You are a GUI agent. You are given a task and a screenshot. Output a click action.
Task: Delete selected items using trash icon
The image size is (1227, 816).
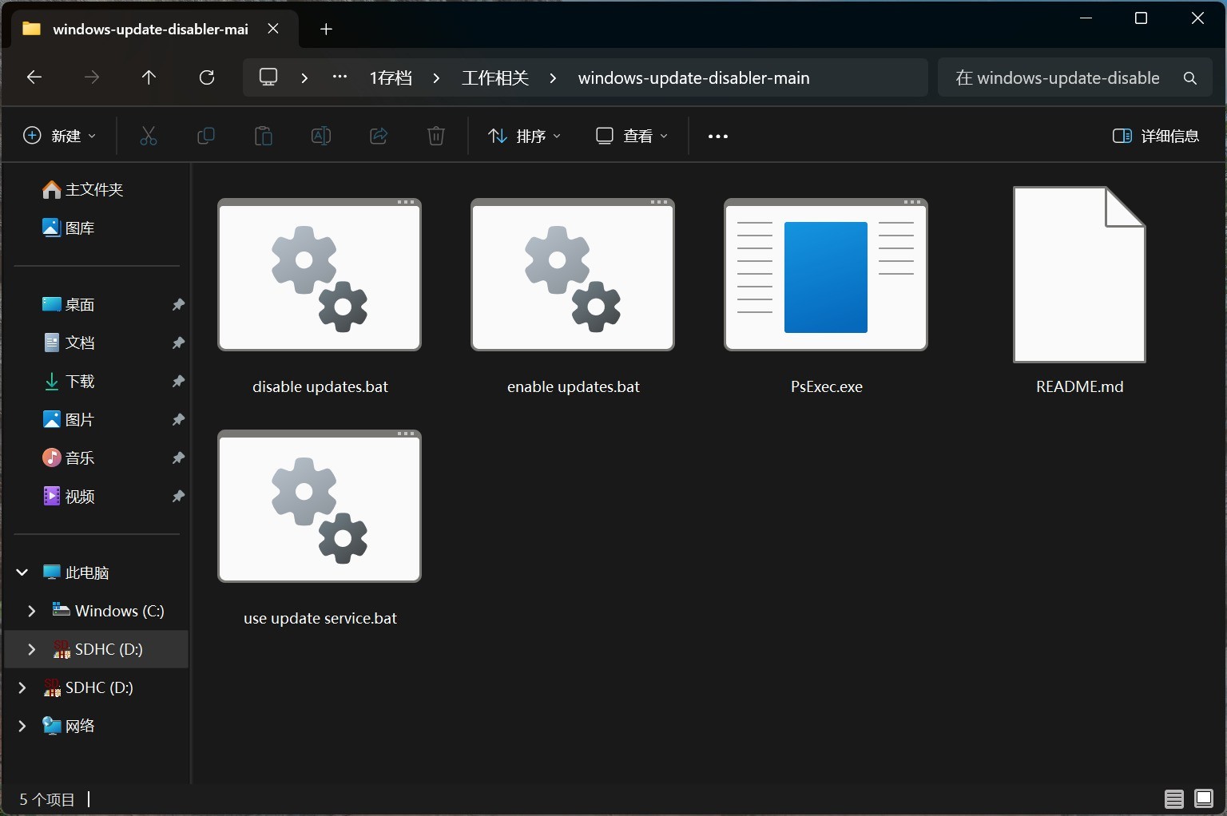coord(436,136)
